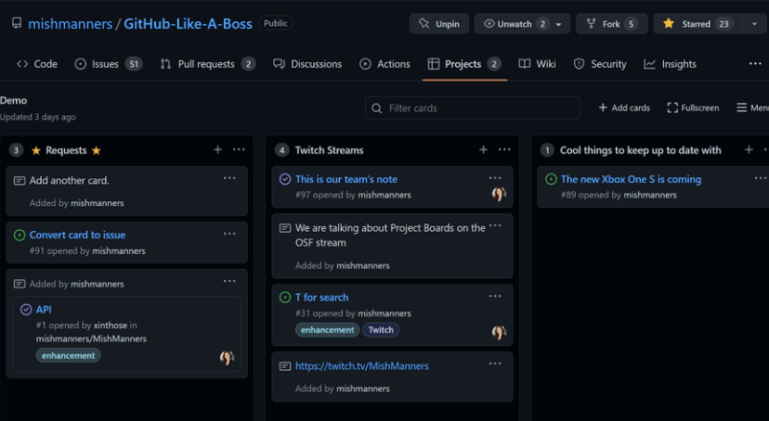Follow the https://twitch.tv/MishManners link
The image size is (769, 421).
point(362,366)
